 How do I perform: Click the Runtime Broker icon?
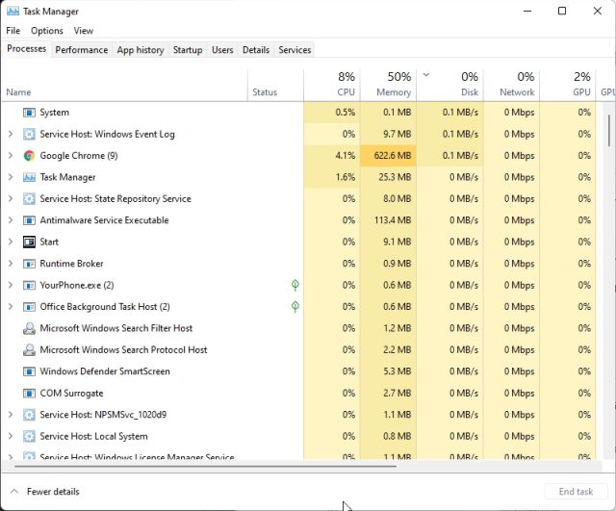tap(29, 264)
